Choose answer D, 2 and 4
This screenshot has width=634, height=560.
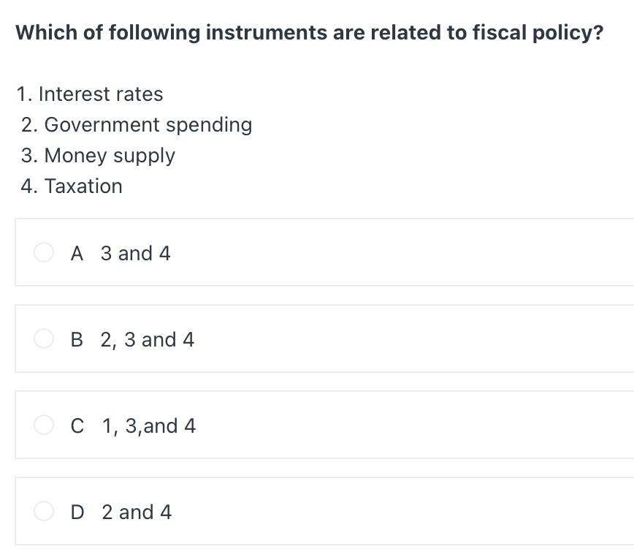click(137, 511)
